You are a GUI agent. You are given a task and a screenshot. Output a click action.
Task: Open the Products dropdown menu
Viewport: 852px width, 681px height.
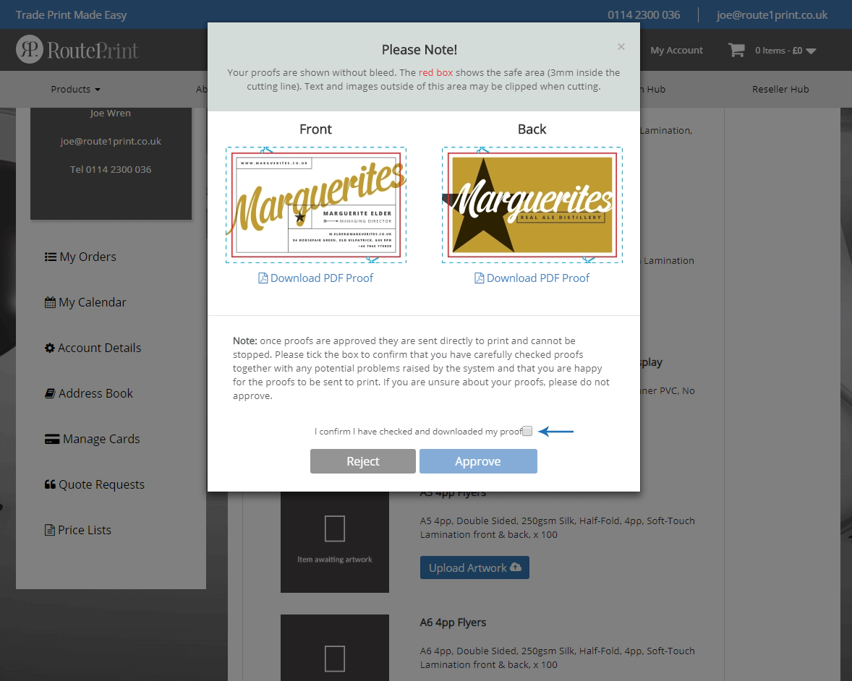[x=75, y=89]
